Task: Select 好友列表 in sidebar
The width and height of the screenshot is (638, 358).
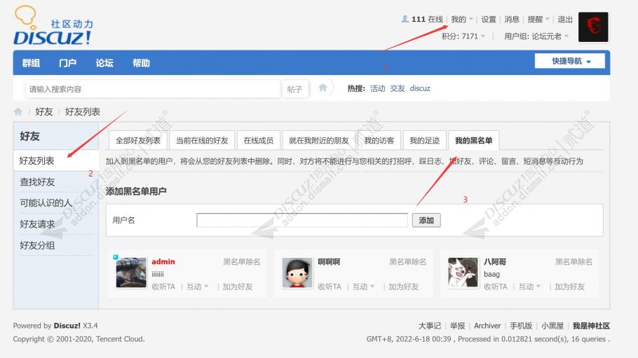Action: (x=56, y=160)
